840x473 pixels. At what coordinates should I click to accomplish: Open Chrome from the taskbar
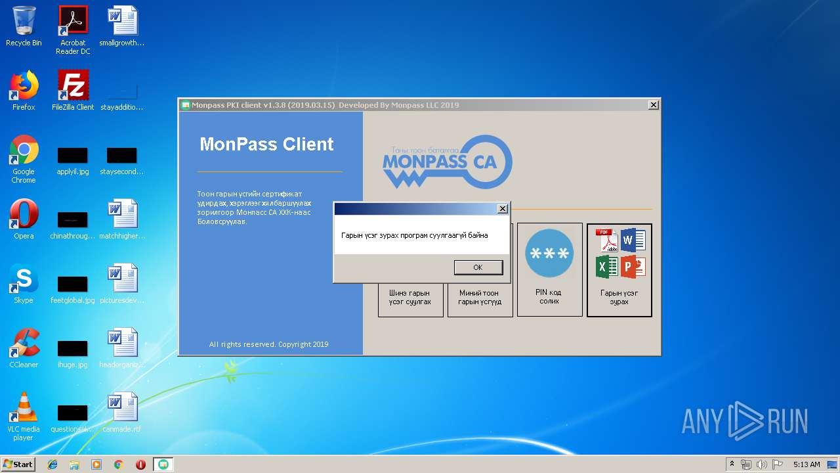118,464
